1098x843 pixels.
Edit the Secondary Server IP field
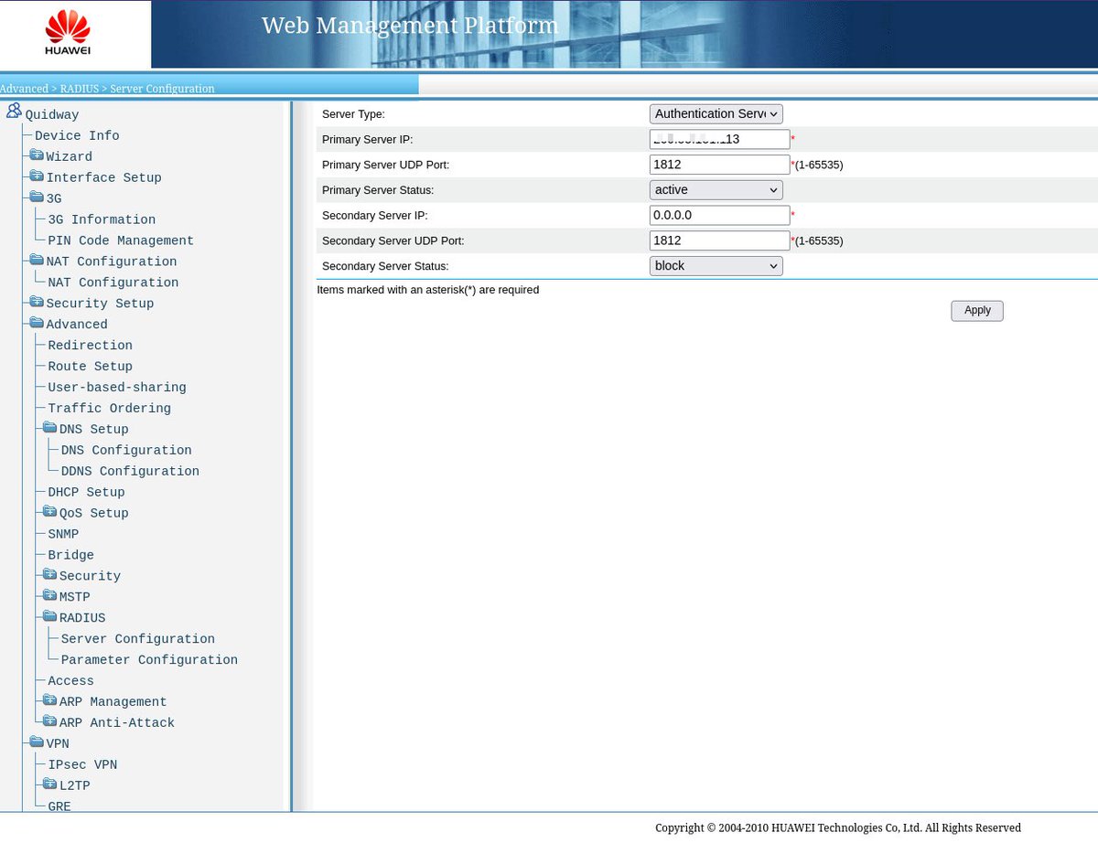coord(720,215)
